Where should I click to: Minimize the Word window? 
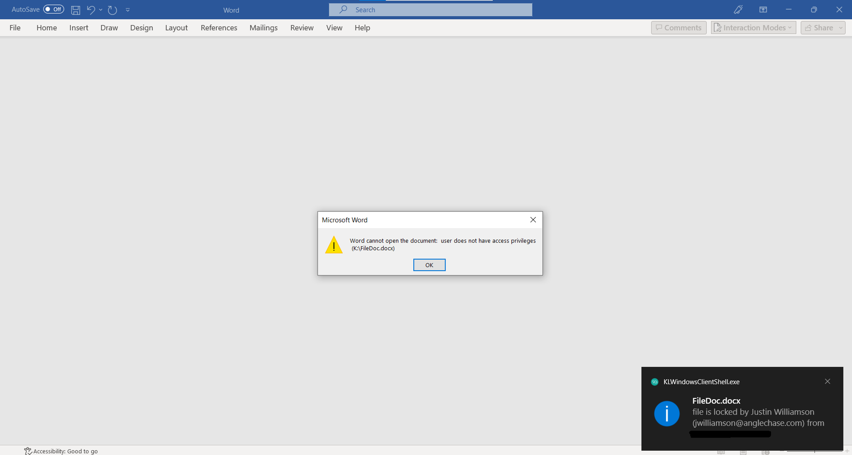pos(789,9)
